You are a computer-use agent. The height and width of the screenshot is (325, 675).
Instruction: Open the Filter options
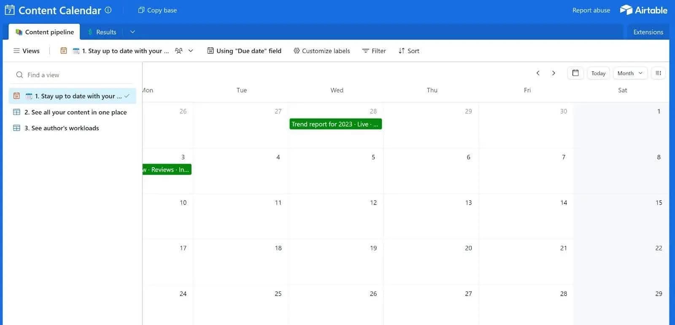(374, 51)
